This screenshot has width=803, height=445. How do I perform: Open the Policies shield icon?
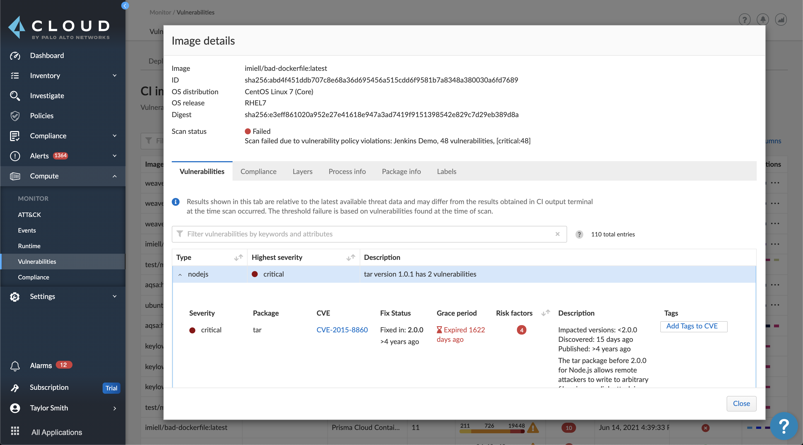point(15,116)
